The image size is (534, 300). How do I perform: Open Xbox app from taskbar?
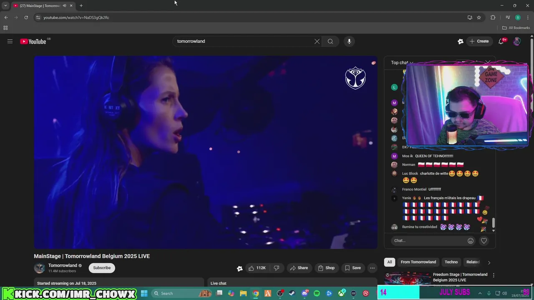pyautogui.click(x=341, y=293)
